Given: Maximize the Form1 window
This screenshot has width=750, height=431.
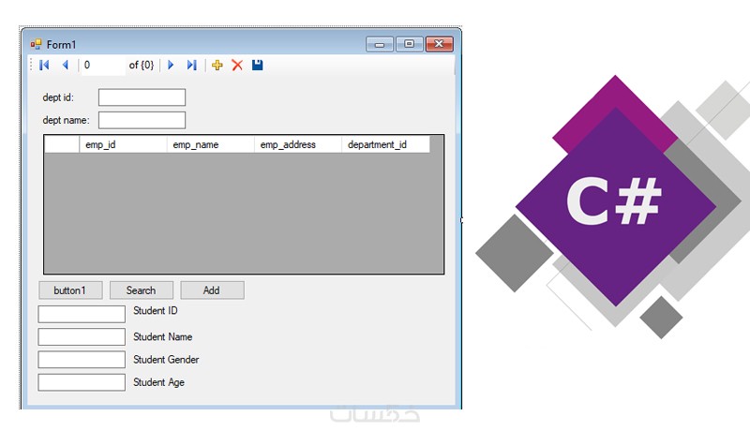Looking at the screenshot, I should [x=409, y=44].
